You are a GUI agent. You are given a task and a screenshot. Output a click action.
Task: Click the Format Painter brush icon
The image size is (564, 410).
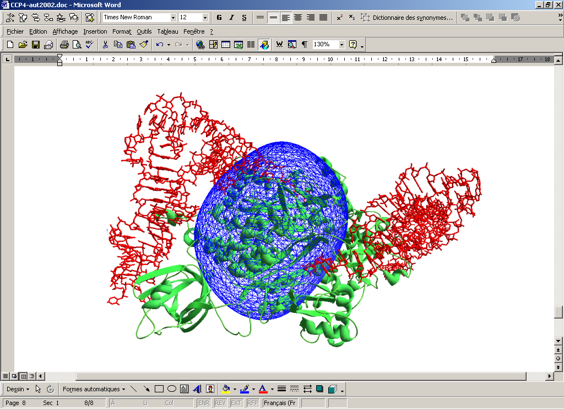[144, 45]
